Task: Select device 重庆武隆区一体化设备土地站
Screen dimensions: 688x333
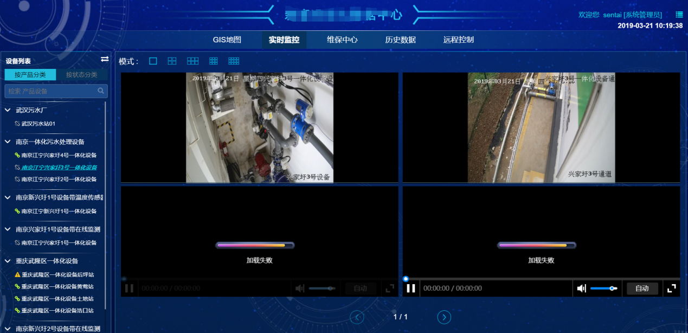Action: pos(57,299)
